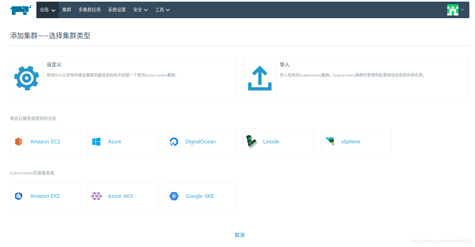
Task: Expand the 安全 security menu
Action: (141, 10)
